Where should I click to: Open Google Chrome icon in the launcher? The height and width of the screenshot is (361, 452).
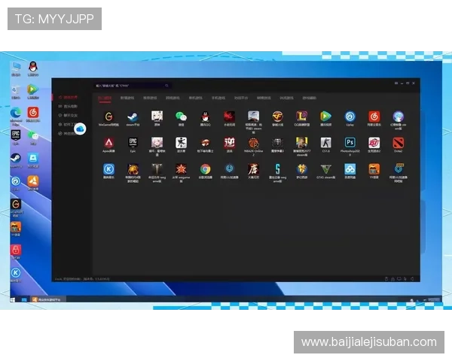tap(205, 168)
